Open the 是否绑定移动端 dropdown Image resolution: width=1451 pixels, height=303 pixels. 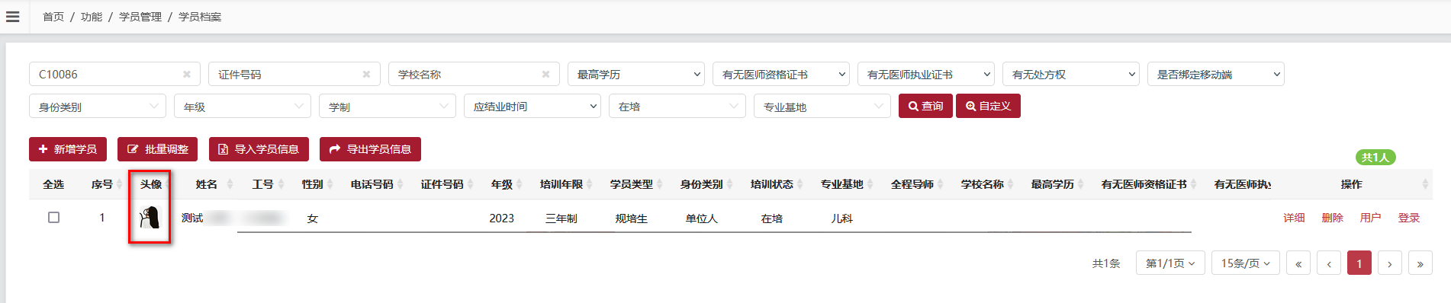tap(1216, 74)
